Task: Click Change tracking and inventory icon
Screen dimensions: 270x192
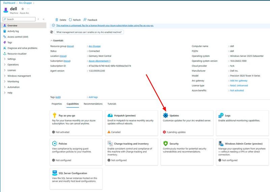Action: tap(110, 143)
